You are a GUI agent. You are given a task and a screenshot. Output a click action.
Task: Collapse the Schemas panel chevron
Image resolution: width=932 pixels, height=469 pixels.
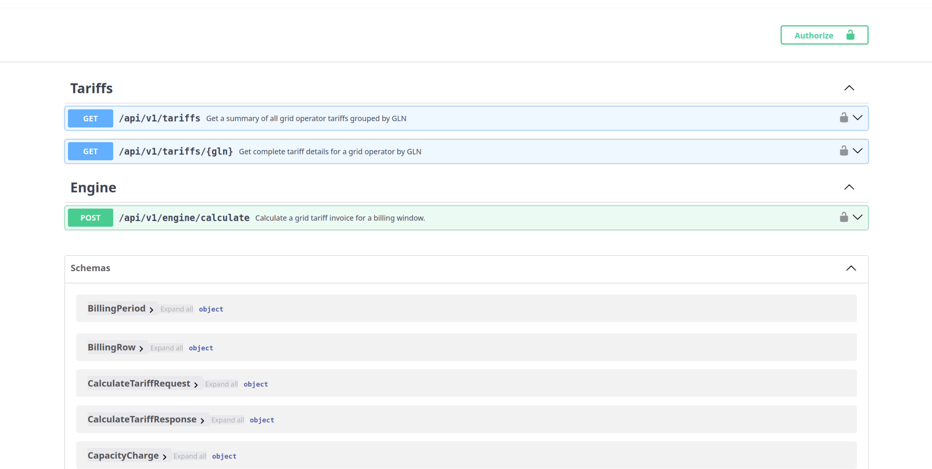[851, 268]
